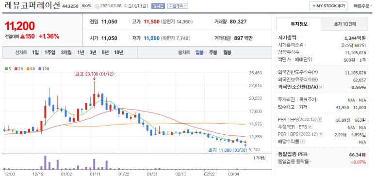Click the green 5-day moving average legend
The width and height of the screenshot is (375, 176).
coord(8,69)
